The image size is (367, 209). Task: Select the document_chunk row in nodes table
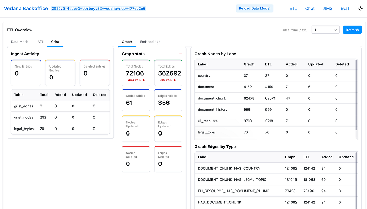tap(276, 98)
